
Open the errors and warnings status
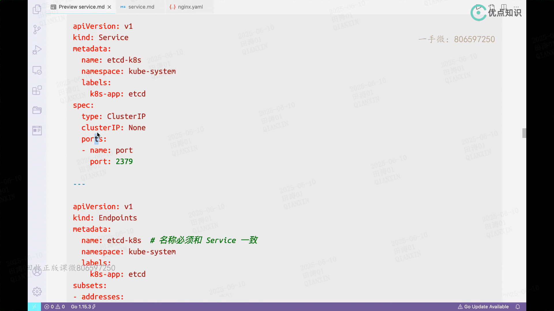click(55, 307)
